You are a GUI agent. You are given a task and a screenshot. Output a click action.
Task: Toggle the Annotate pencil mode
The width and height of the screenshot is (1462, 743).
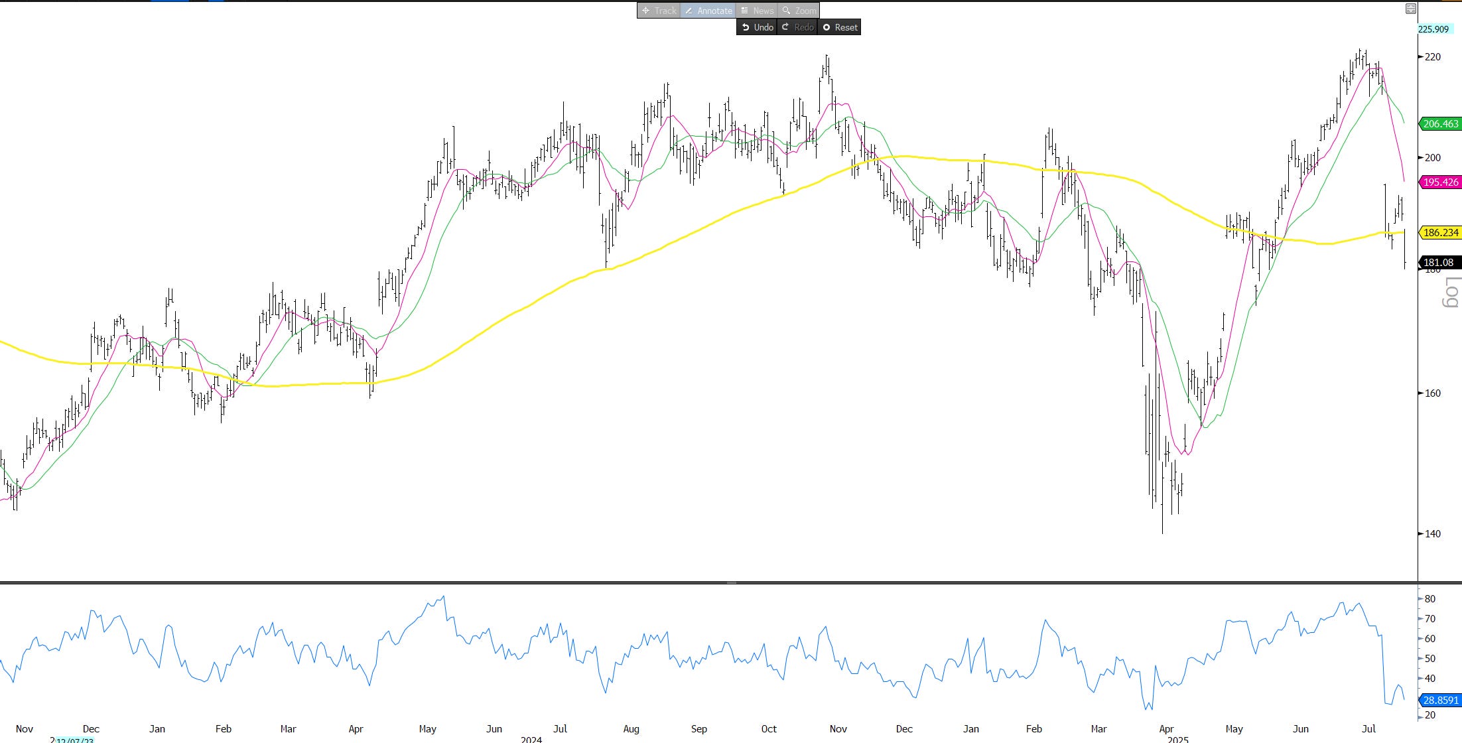pos(708,11)
